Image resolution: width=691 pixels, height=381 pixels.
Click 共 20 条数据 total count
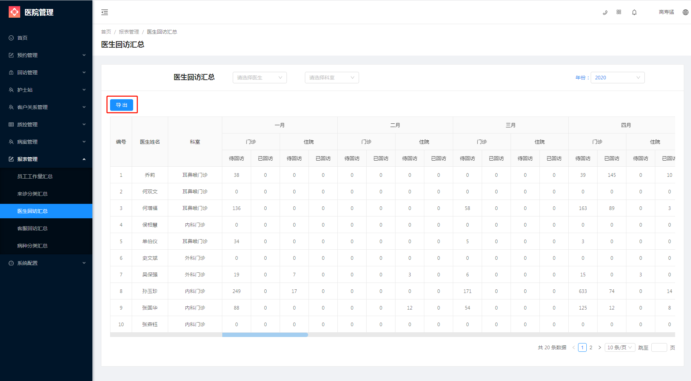[x=552, y=347]
